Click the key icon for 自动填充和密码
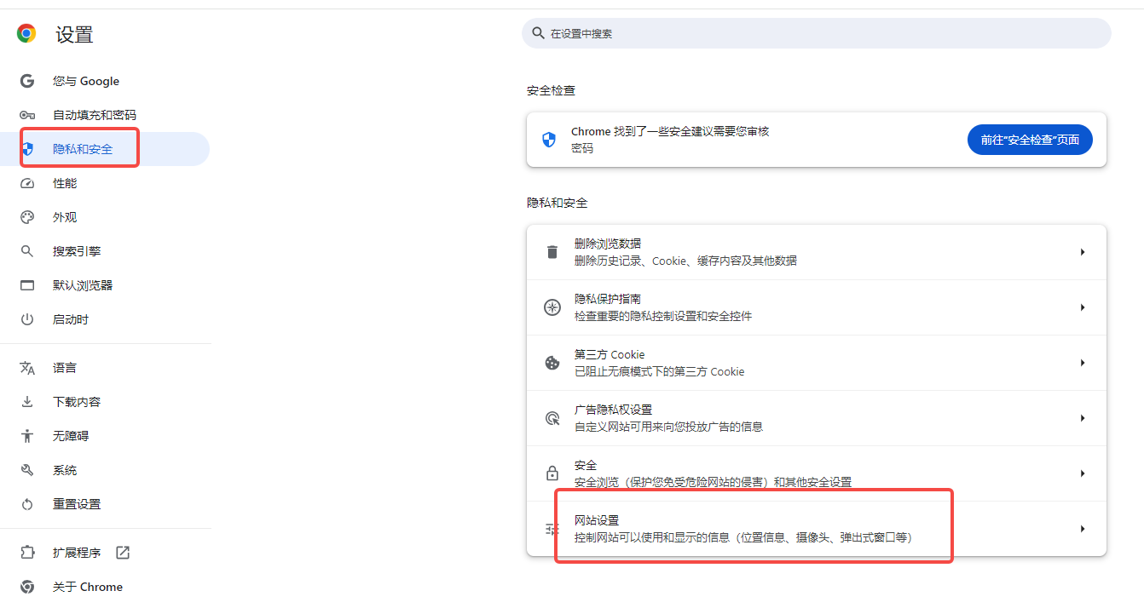Screen dimensions: 1144x608 coord(27,115)
